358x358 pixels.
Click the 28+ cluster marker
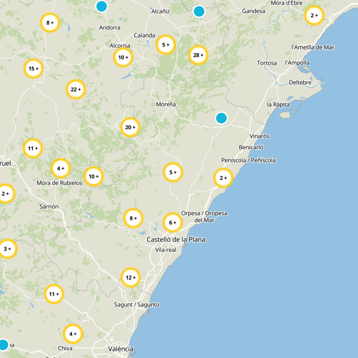[198, 55]
